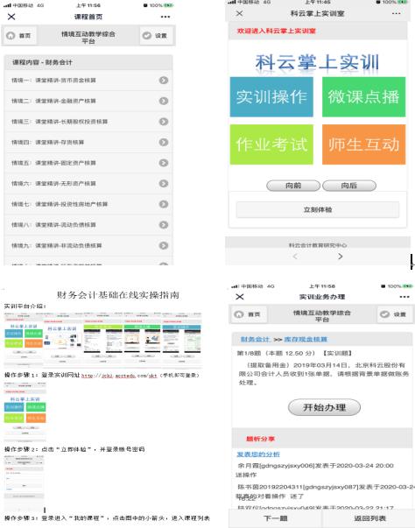Go to 下一题 at bottom bar
Viewport: 415px width, 528px height.
(x=275, y=518)
